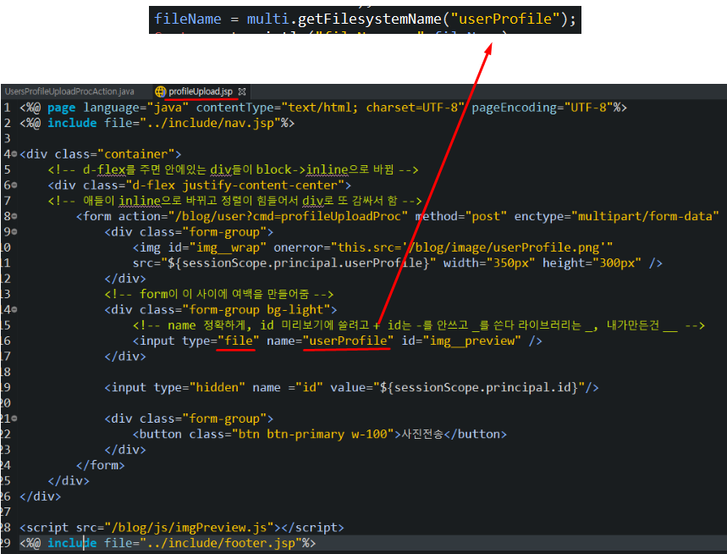Collapse the div container fold at line 4

[14, 154]
